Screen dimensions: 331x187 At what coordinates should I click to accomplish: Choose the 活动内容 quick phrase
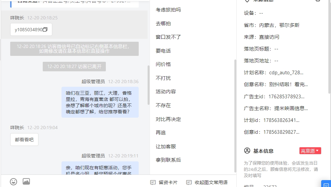point(166,92)
